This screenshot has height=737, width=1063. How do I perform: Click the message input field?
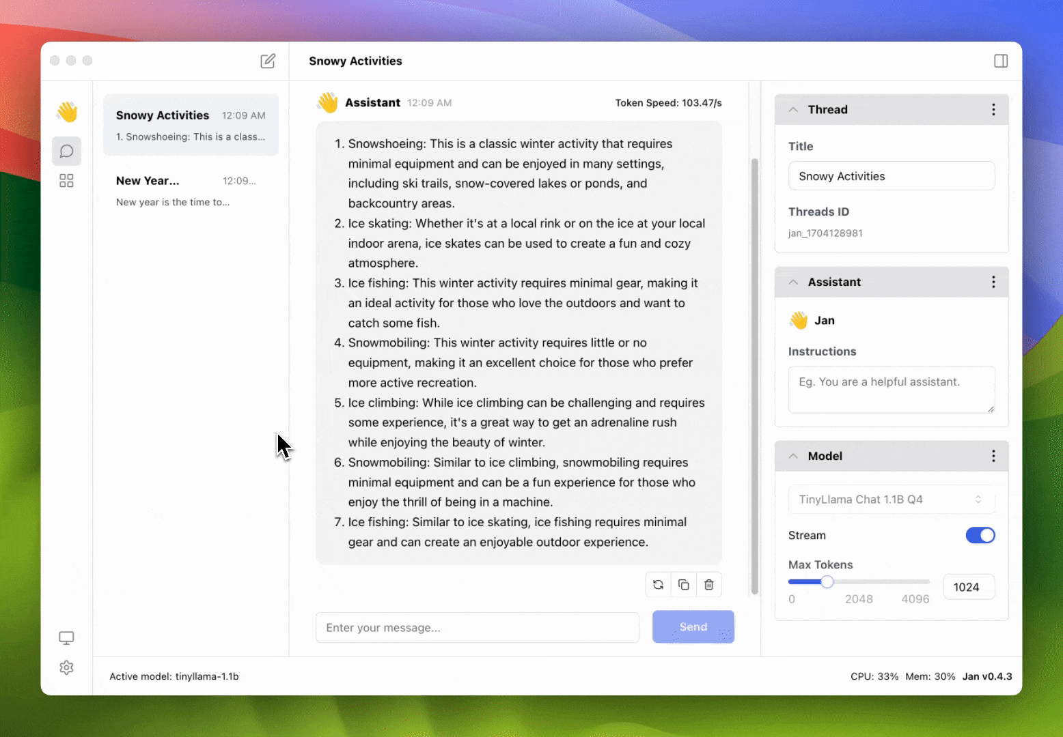477,628
